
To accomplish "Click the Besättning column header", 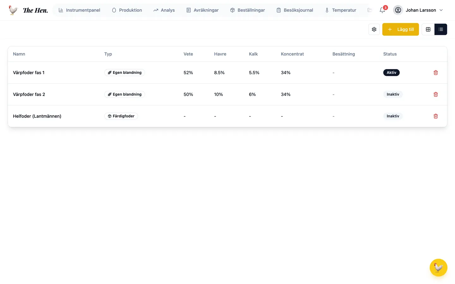I will coord(344,54).
